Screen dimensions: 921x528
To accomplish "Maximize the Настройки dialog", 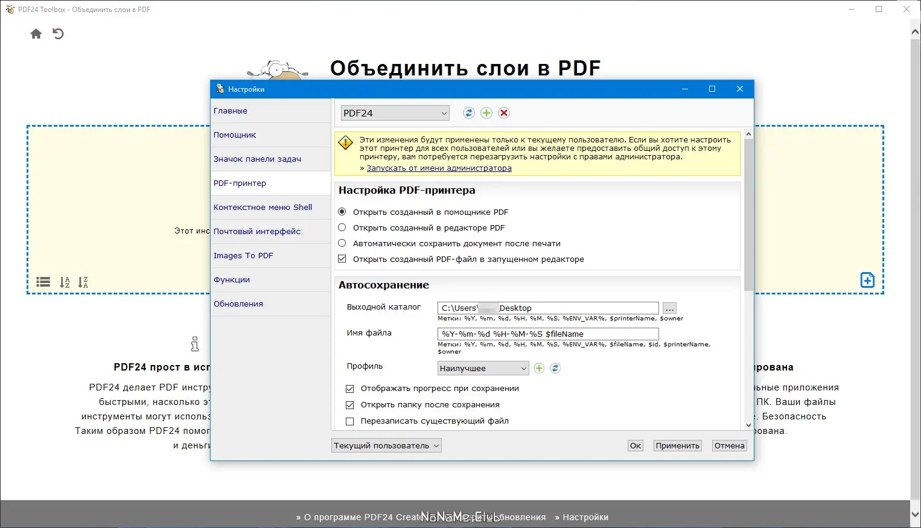I will (712, 89).
